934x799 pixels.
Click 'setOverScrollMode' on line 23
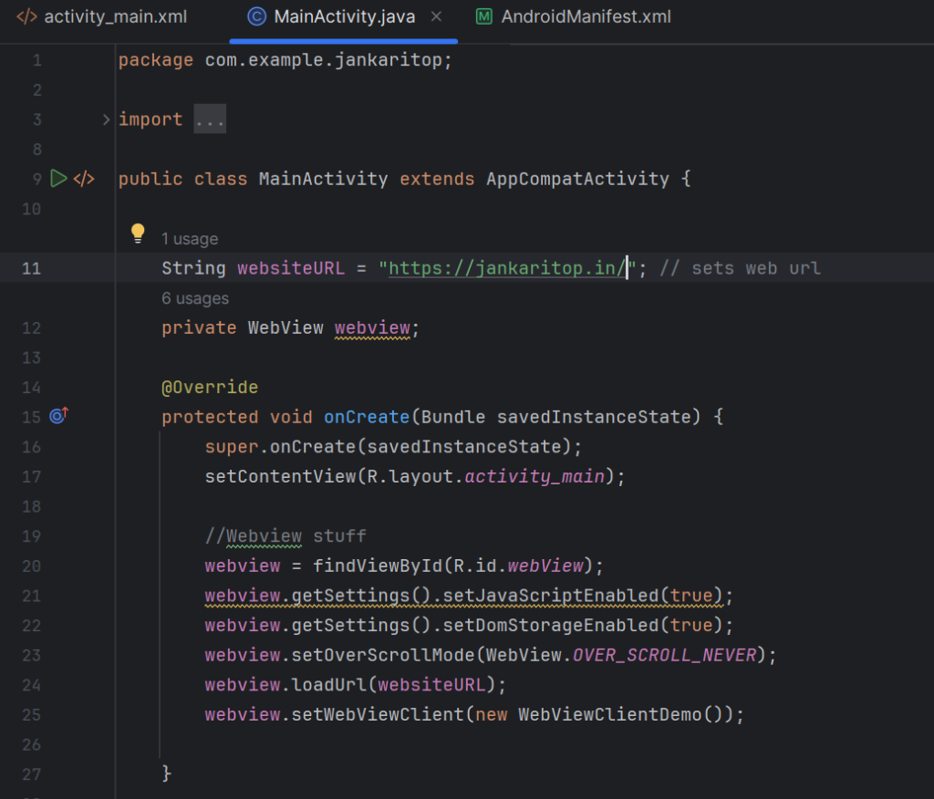383,656
